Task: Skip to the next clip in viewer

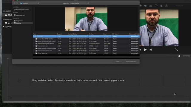Action: (x=151, y=50)
